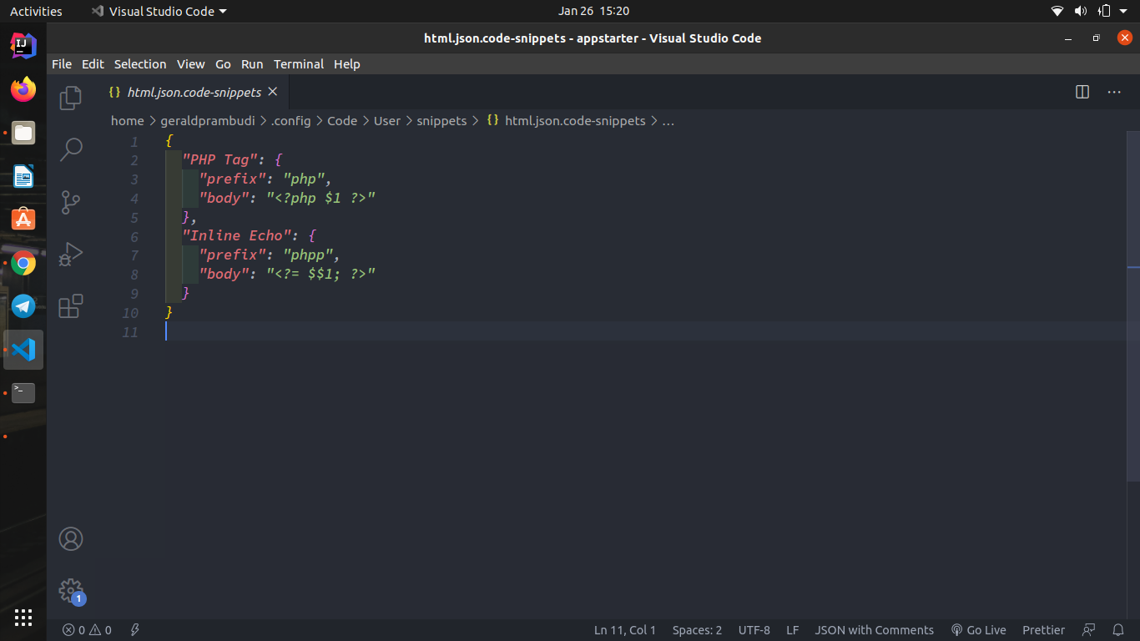Click the editor vertical scrollbar
Image resolution: width=1140 pixels, height=641 pixels.
click(x=1133, y=306)
